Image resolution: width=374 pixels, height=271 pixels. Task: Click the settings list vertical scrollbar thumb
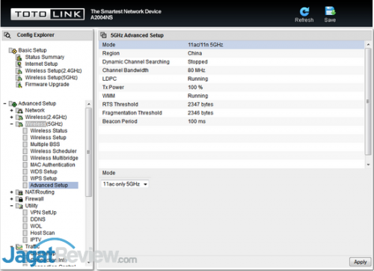pos(368,102)
